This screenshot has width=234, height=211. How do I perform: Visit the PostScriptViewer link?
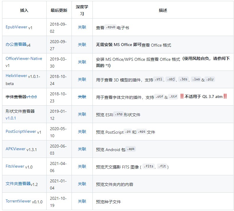pos(21,132)
